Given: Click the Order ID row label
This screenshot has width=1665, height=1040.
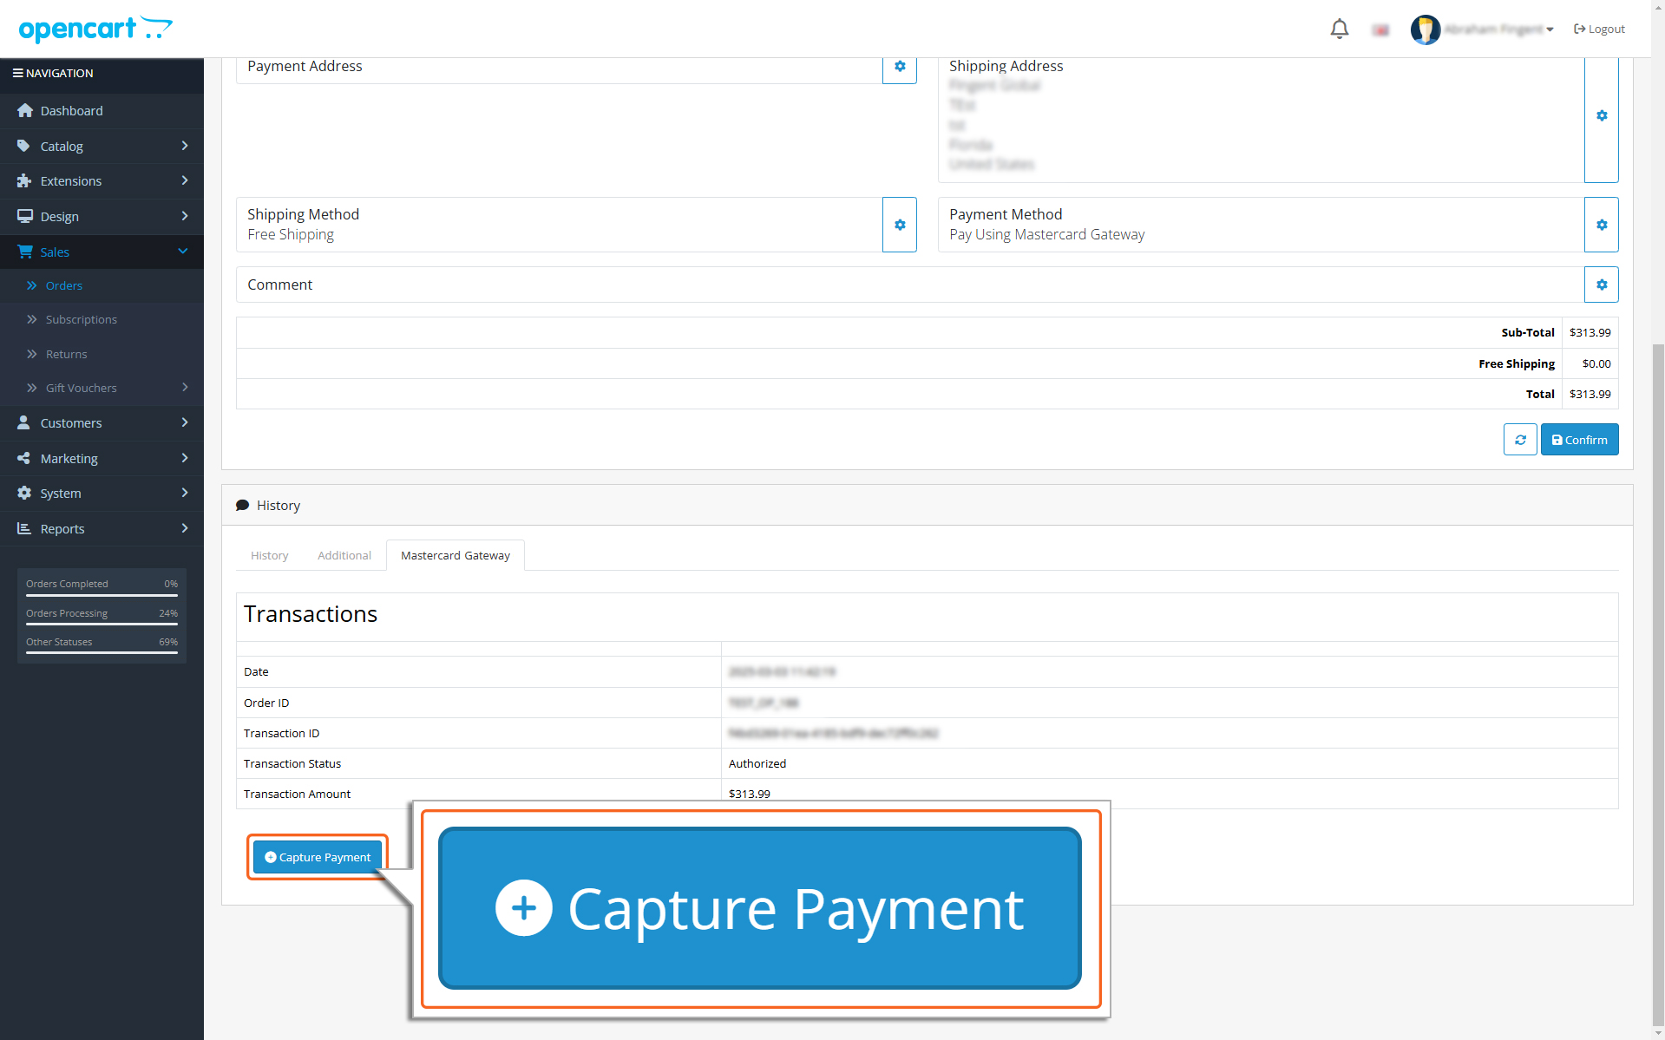Looking at the screenshot, I should [x=266, y=703].
